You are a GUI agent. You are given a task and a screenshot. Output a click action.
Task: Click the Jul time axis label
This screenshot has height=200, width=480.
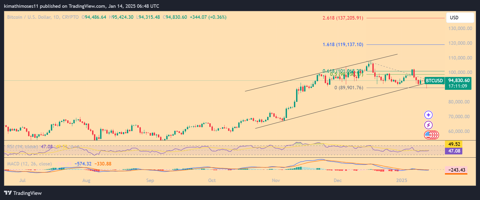(x=22, y=180)
